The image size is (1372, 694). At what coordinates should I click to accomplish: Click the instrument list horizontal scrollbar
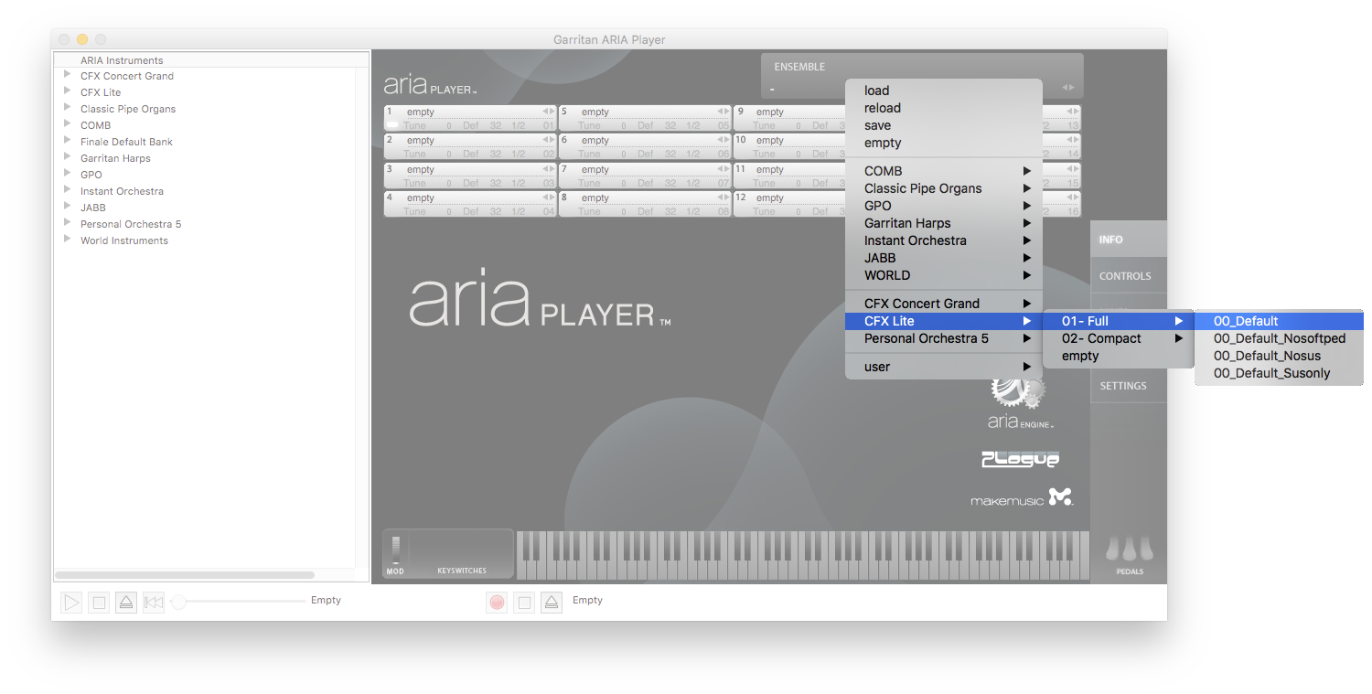(x=185, y=575)
